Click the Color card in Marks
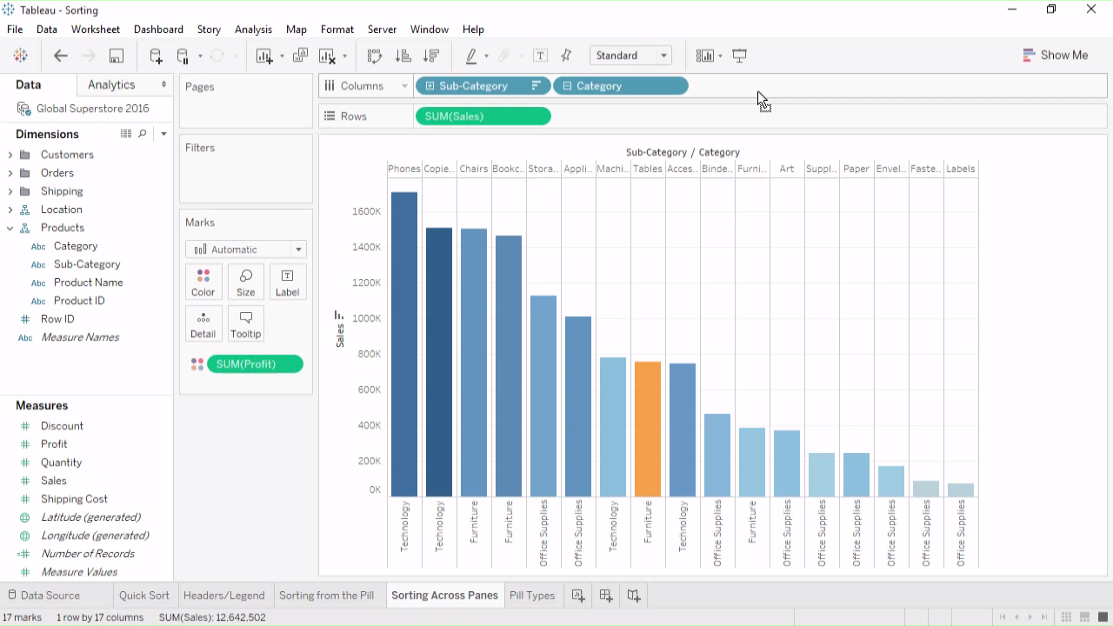This screenshot has height=626, width=1113. (x=203, y=283)
